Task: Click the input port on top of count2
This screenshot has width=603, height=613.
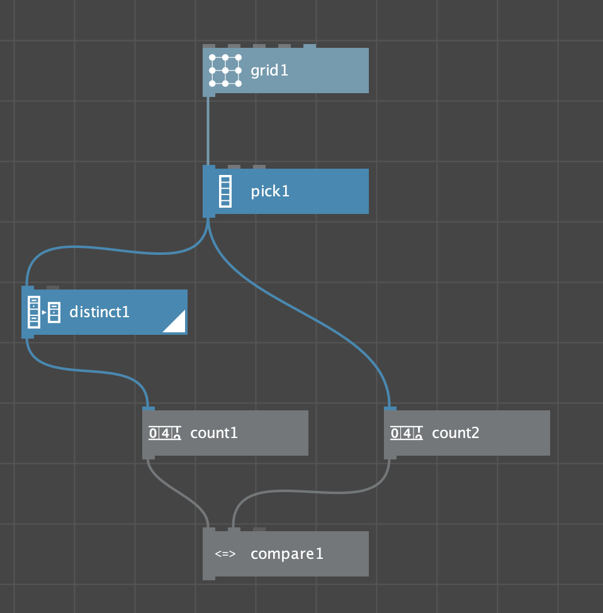Action: tap(390, 408)
